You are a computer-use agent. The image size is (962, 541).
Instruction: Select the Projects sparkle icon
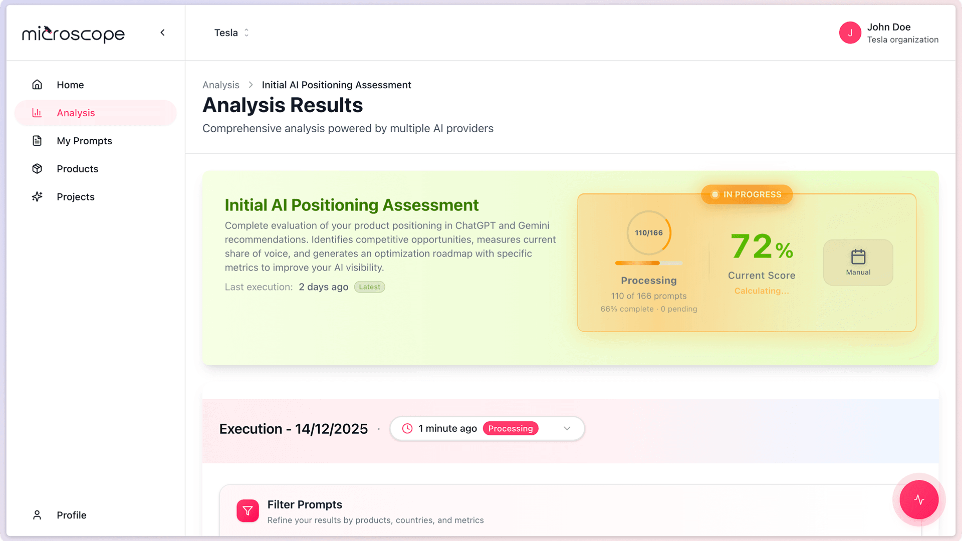coord(37,196)
